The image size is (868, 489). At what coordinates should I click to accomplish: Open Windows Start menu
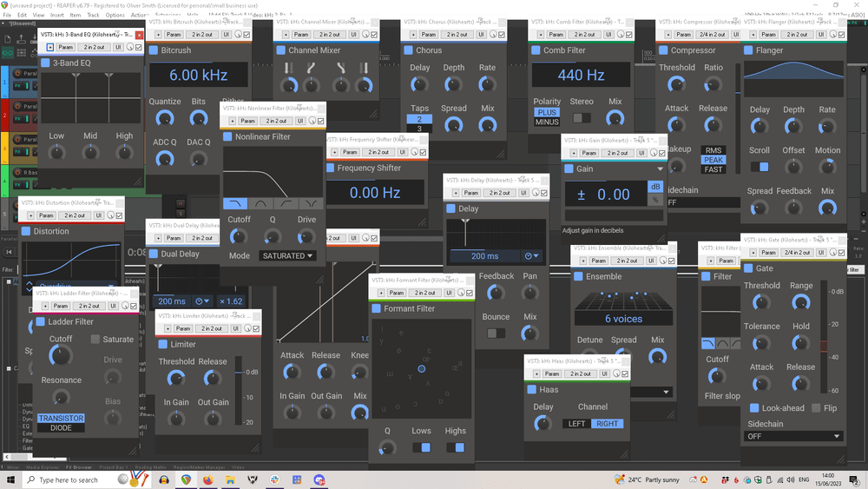(x=10, y=479)
